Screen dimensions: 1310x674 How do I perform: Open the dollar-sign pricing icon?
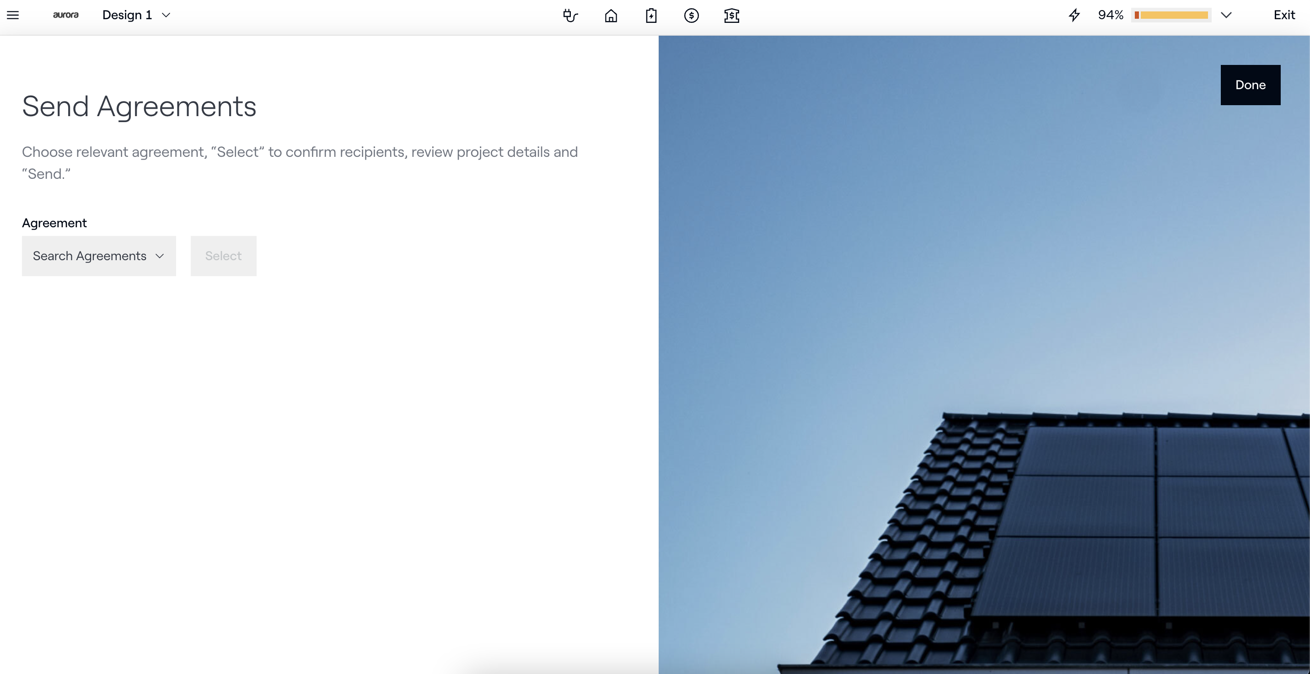point(691,16)
